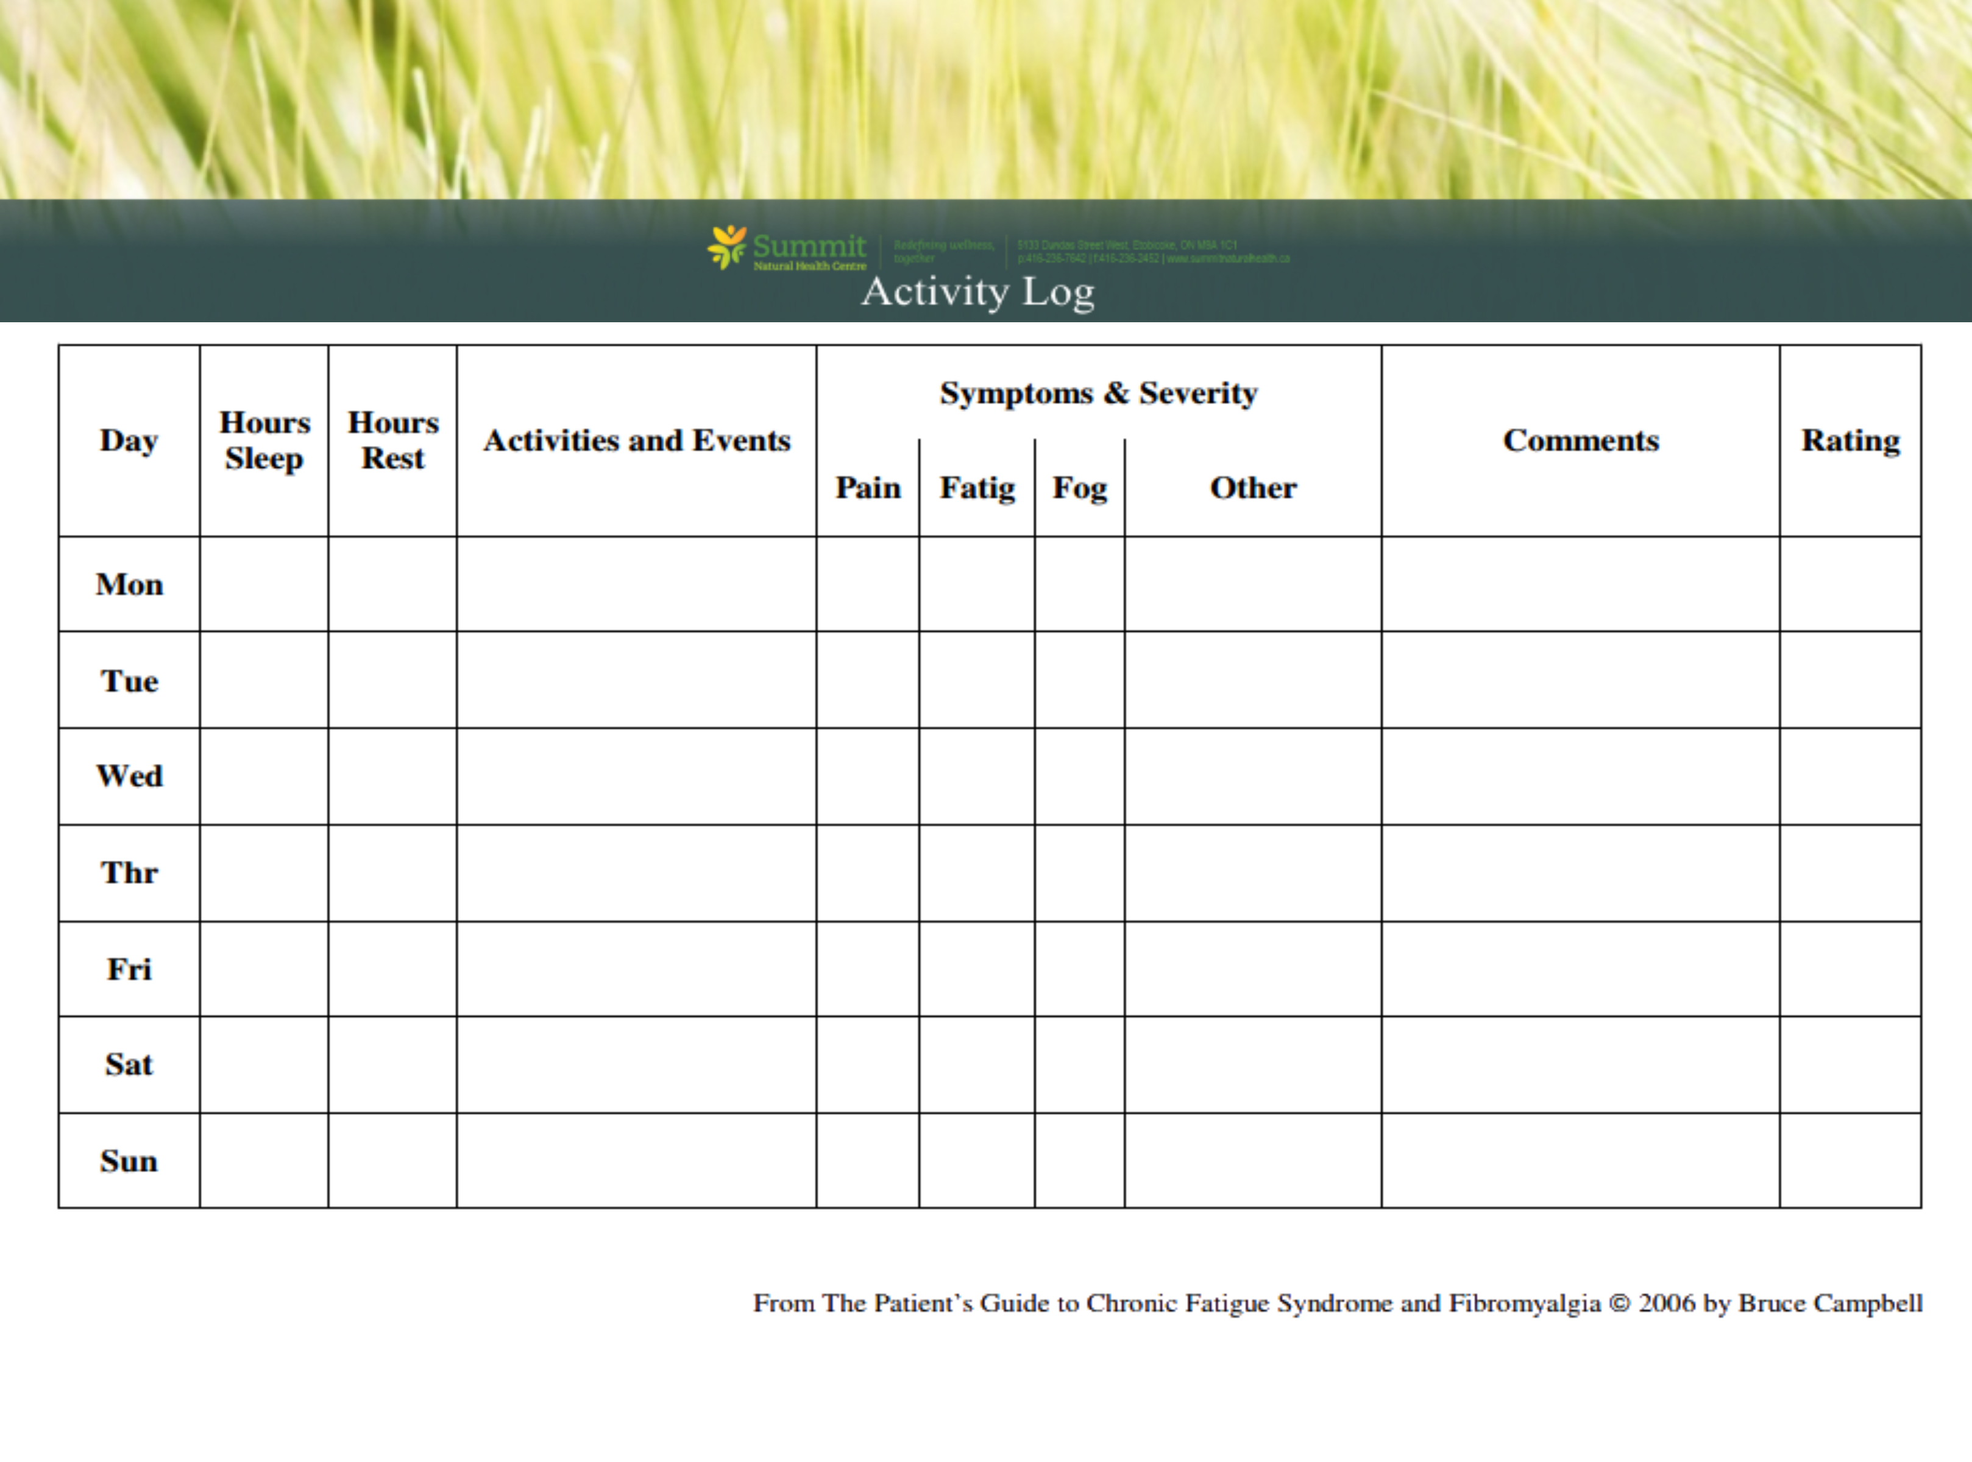Screen dimensions: 1972x1462
Task: Click the Friday Fatig severity cell
Action: 976,968
